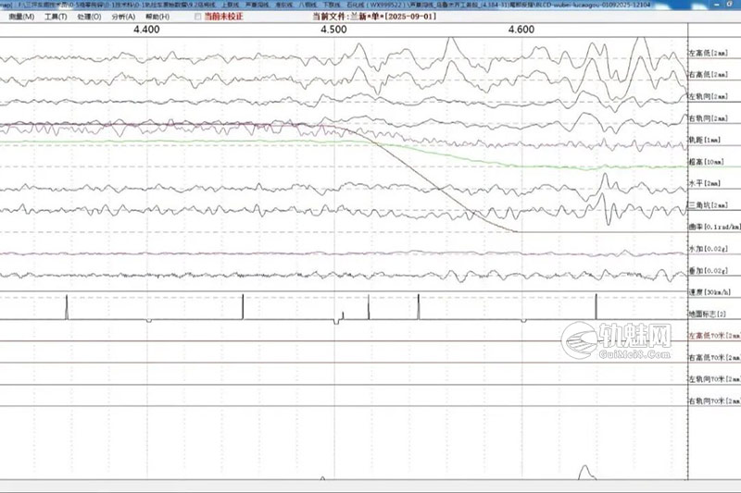Click the 4.500 mileage marker
Image resolution: width=741 pixels, height=493 pixels.
(333, 30)
